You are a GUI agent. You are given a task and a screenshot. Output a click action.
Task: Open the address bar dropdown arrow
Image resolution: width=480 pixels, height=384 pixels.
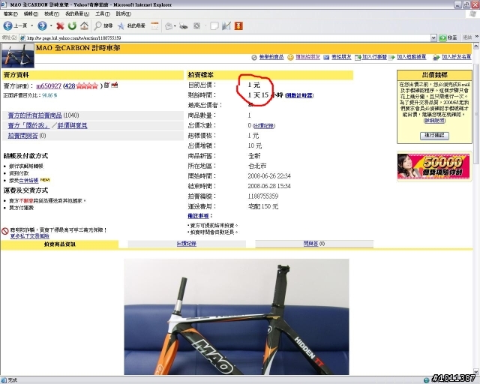pos(433,37)
